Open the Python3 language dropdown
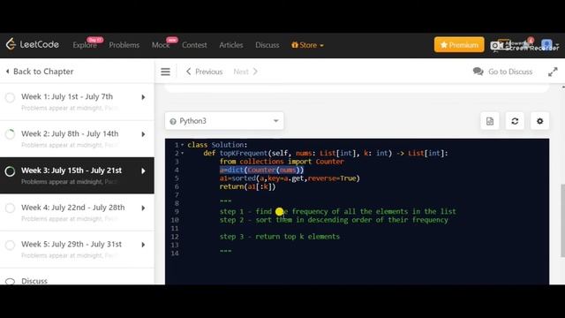The height and width of the screenshot is (318, 565). [224, 121]
